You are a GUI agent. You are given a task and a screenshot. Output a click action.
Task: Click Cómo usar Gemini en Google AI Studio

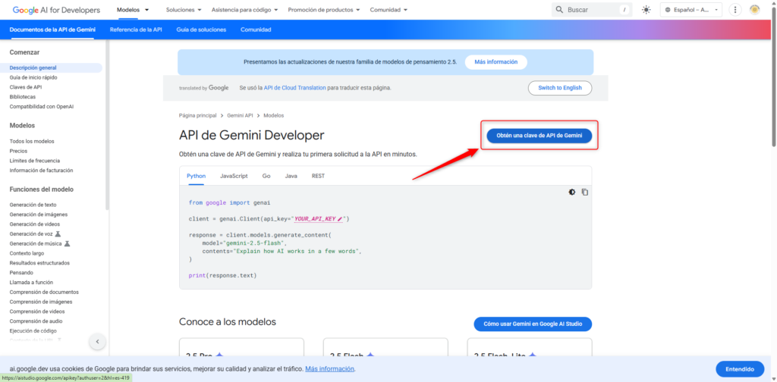coord(533,324)
